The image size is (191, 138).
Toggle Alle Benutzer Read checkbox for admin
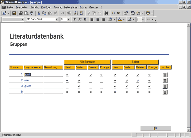tap(67, 75)
